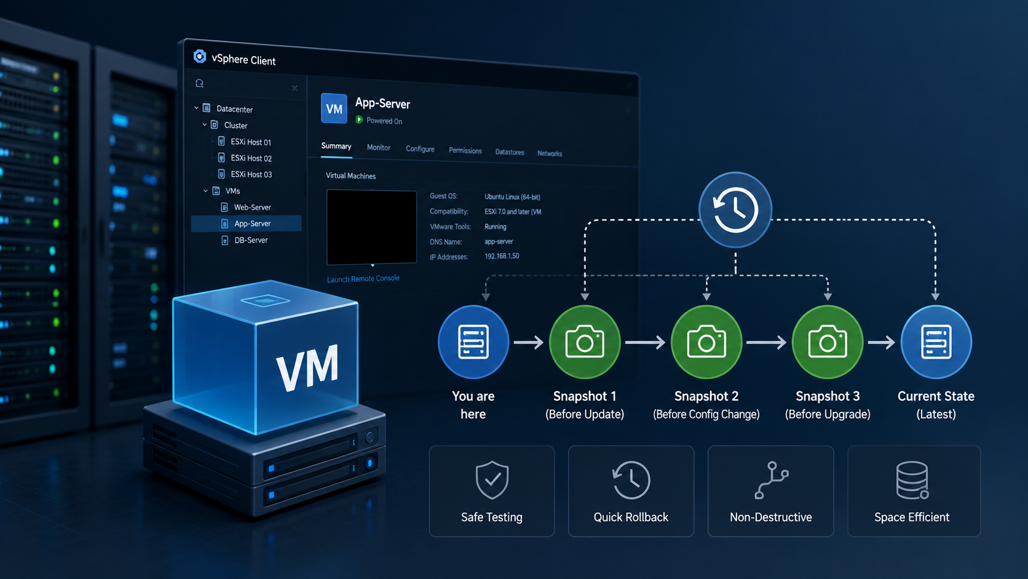Open the Networks tab
The height and width of the screenshot is (579, 1028).
pyautogui.click(x=550, y=154)
